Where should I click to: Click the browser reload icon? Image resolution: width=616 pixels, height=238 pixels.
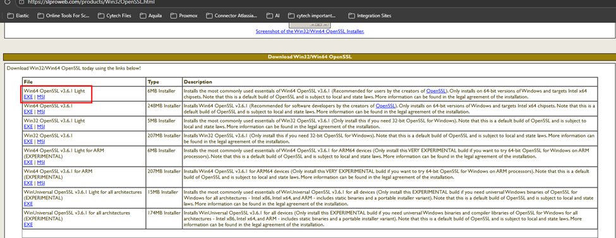tap(8, 2)
